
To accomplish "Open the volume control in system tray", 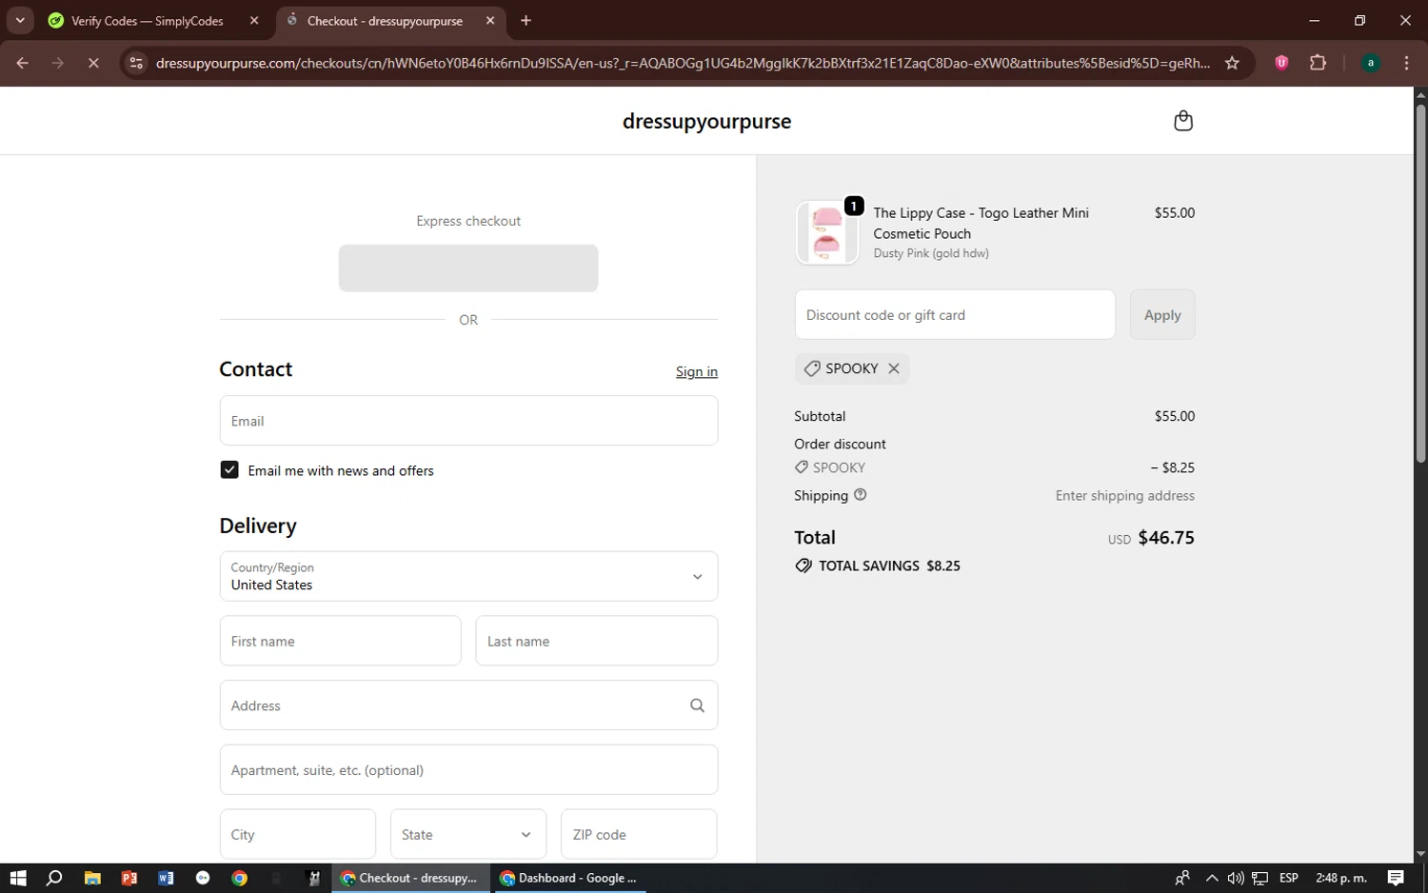I will point(1236,878).
